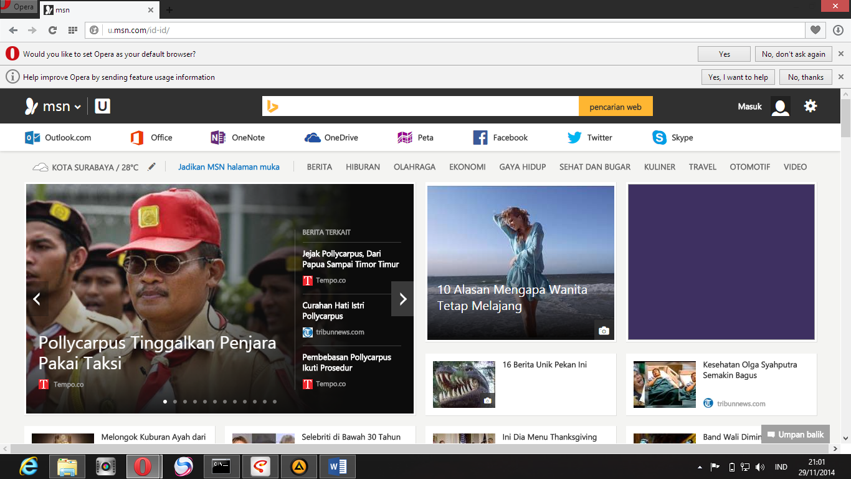Screen dimensions: 851x479
Task: Open the Office shortcut
Action: click(151, 138)
